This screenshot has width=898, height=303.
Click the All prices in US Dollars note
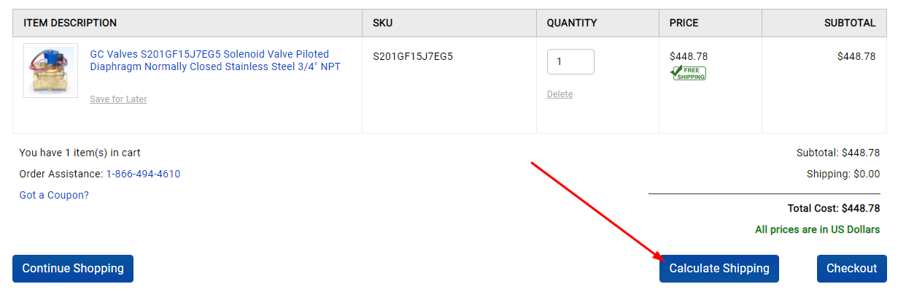[x=817, y=229]
